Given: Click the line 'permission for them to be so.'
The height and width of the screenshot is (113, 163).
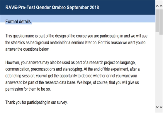Looking at the screenshot, I should click(28, 89).
